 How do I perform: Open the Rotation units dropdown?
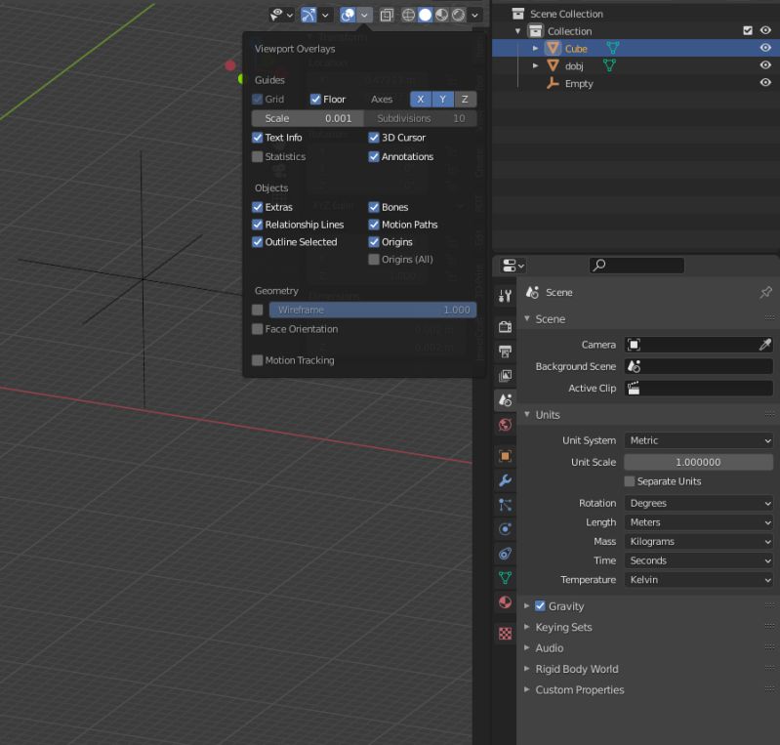point(698,503)
